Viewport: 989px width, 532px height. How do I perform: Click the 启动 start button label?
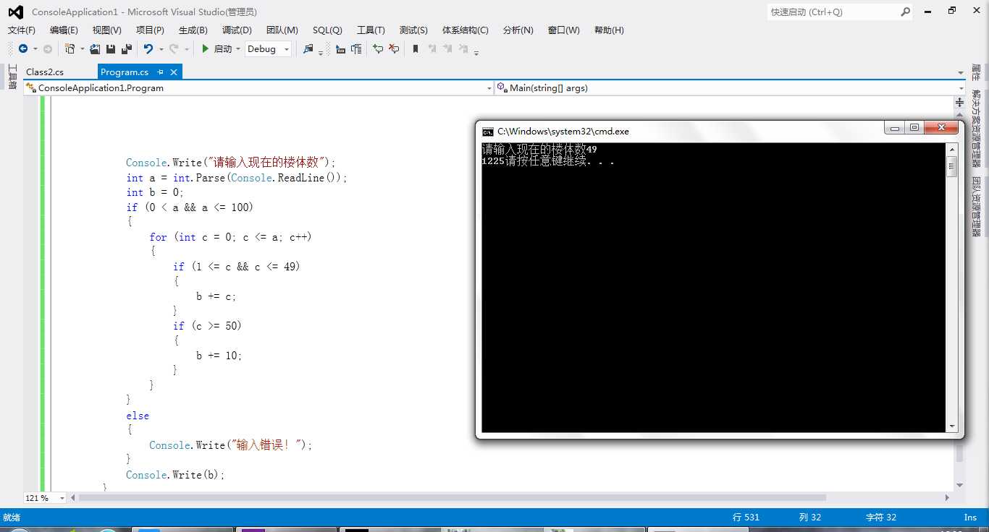coord(223,49)
